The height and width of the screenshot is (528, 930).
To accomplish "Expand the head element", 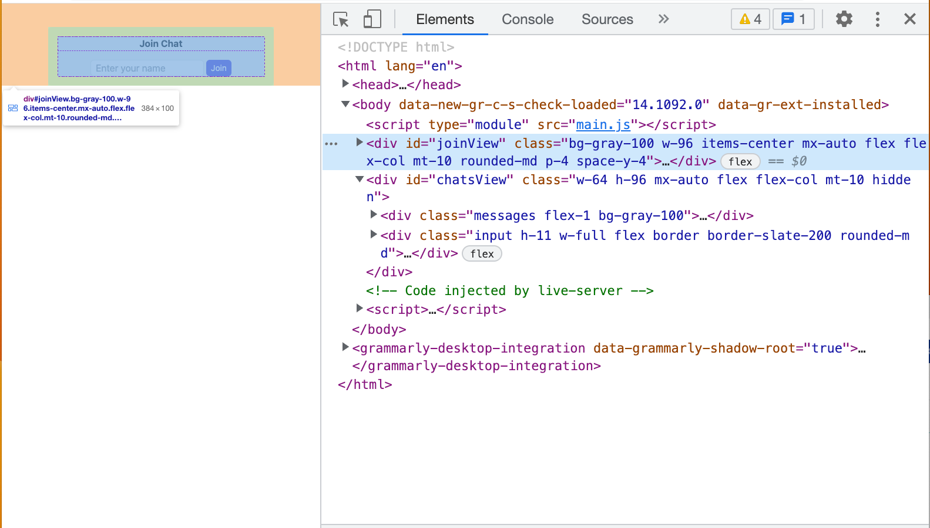I will [x=345, y=84].
